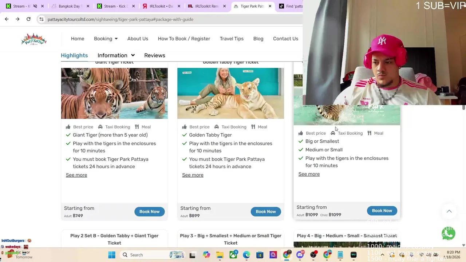Reload the Tiger Park page

click(x=28, y=19)
